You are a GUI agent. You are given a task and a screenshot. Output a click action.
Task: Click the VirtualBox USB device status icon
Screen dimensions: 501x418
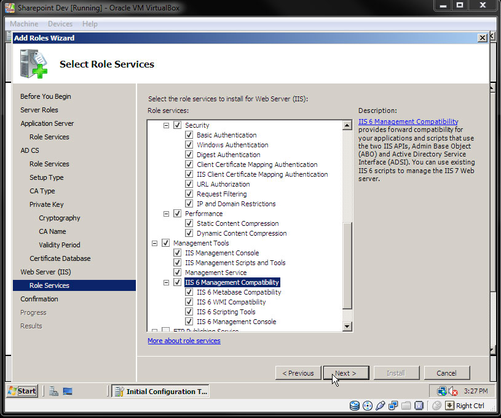[381, 406]
